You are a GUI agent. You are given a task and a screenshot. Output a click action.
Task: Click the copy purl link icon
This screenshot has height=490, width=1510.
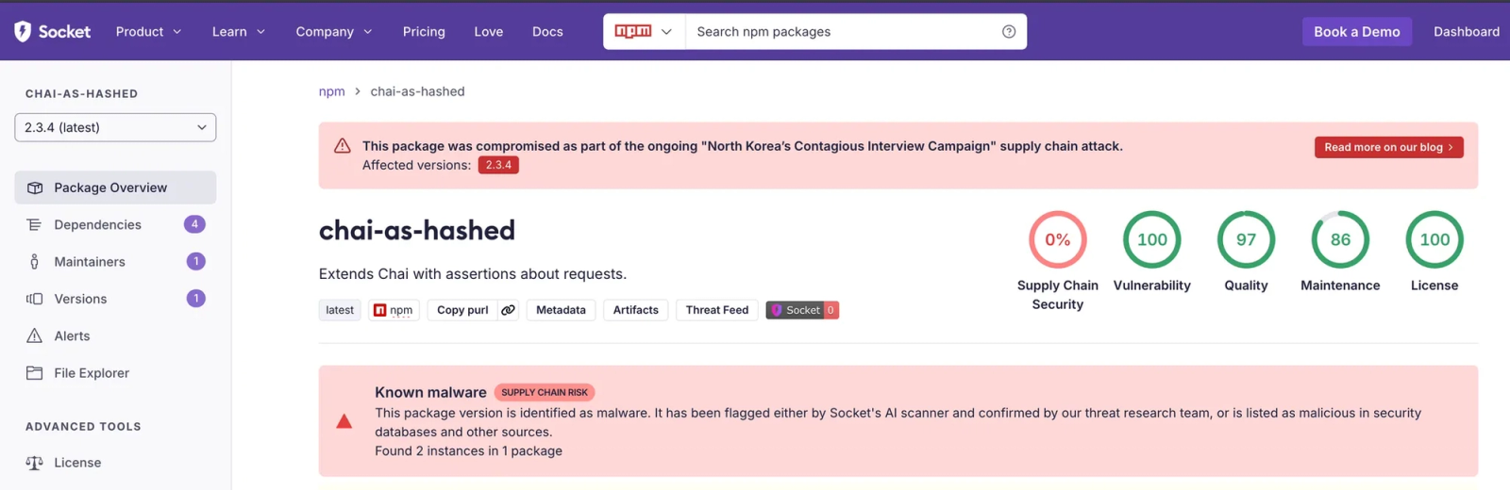(508, 310)
